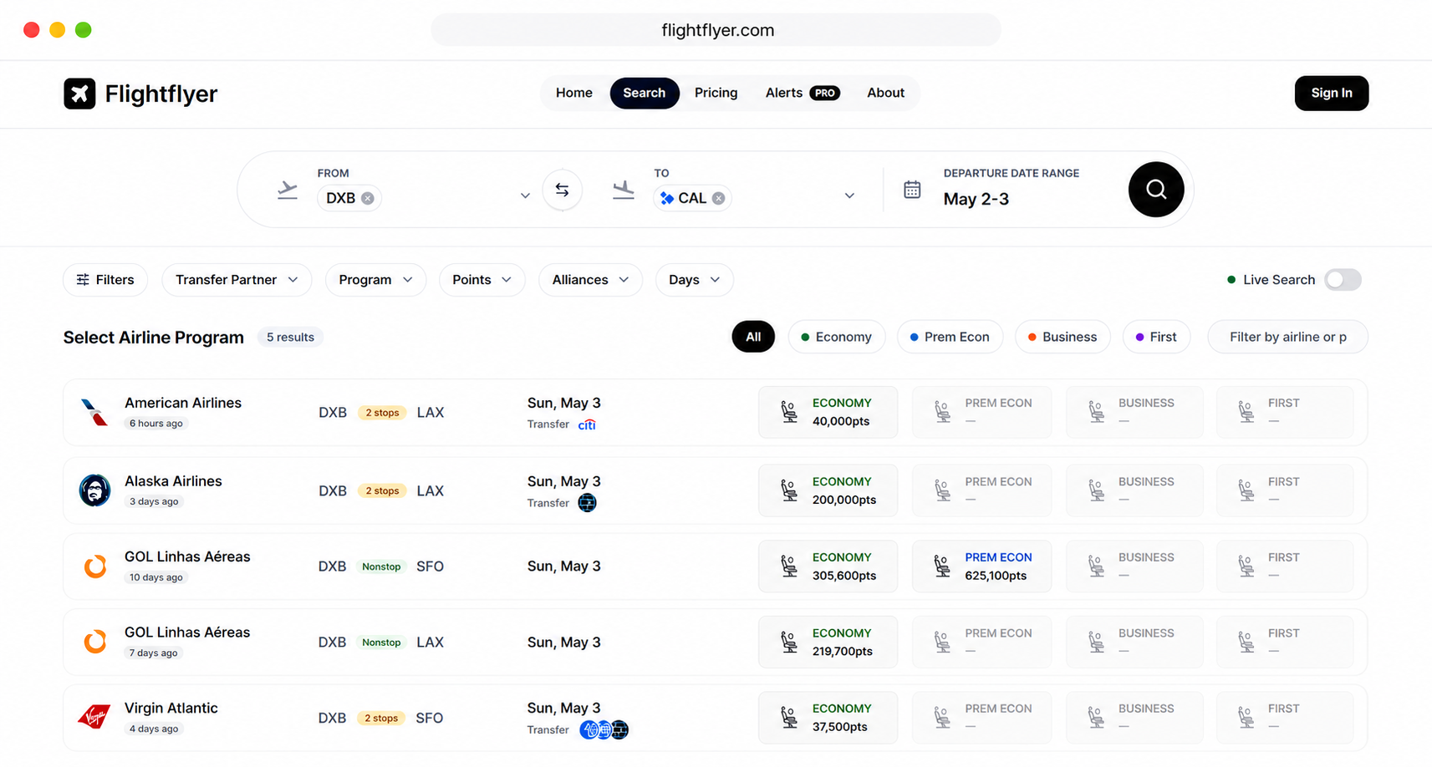
Task: Click the arrival landing plane icon
Action: 624,190
